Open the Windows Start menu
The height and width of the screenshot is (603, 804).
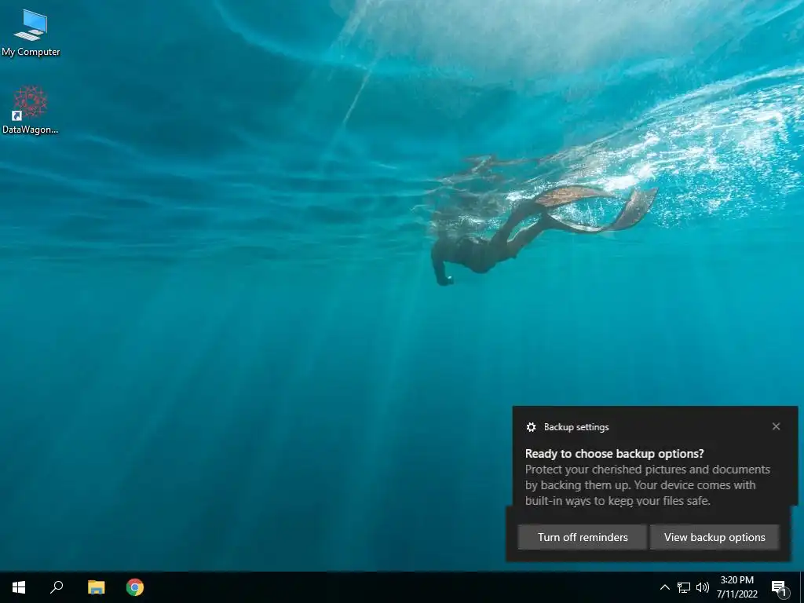coord(19,587)
